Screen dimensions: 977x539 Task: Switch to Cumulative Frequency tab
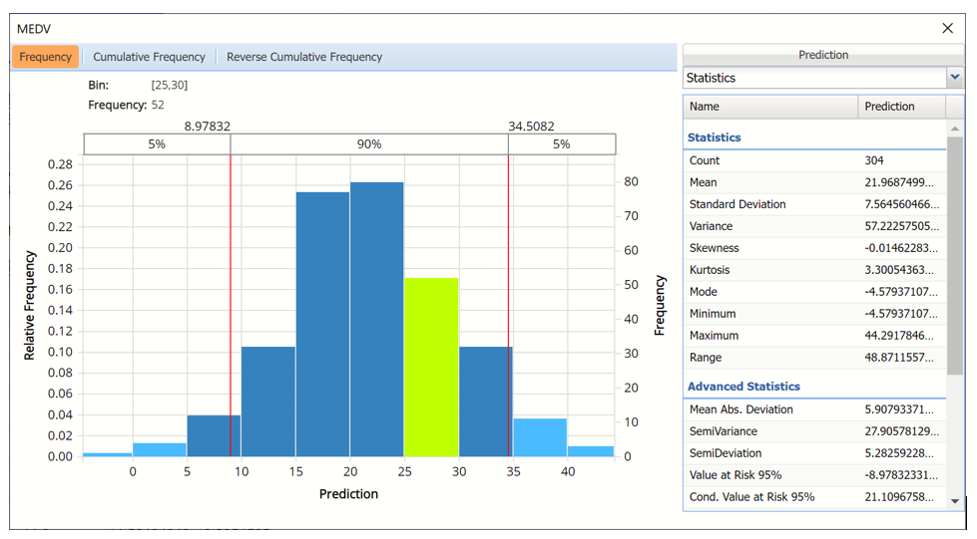pos(149,57)
